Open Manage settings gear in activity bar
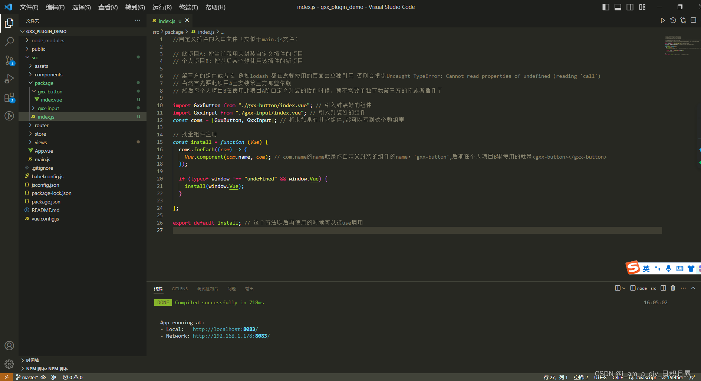Screen dimensions: 701x381 [x=9, y=364]
